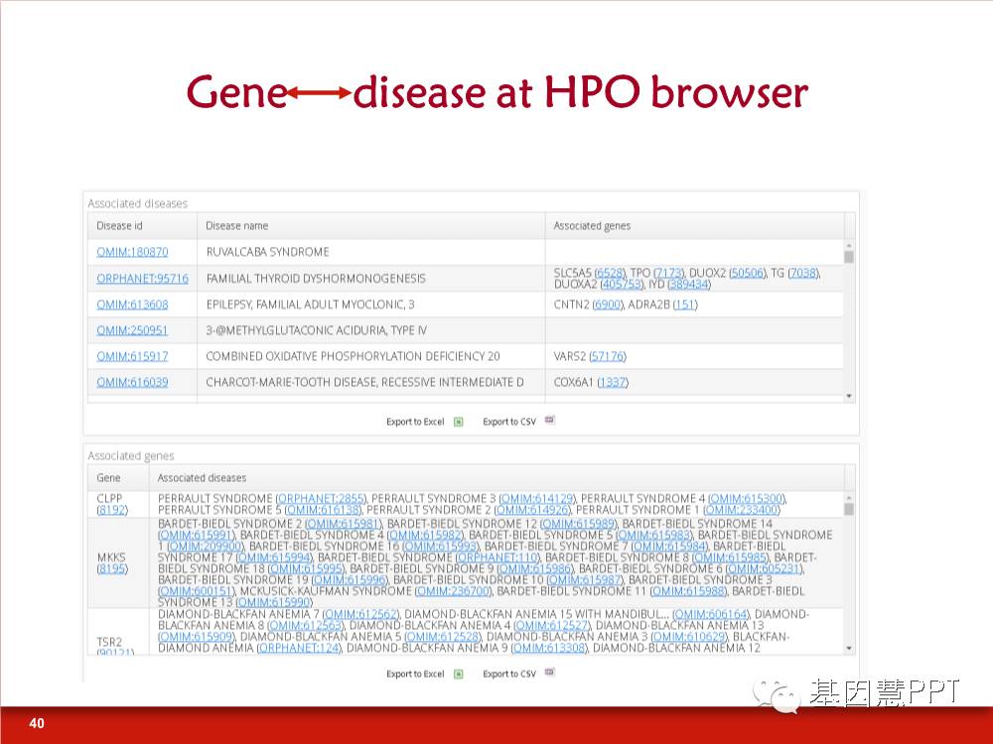This screenshot has height=744, width=993.
Task: Click COX6A1 gene id 1337 link
Action: (x=612, y=382)
